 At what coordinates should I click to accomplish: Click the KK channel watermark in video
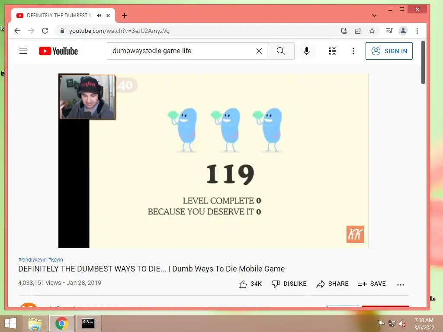click(355, 234)
